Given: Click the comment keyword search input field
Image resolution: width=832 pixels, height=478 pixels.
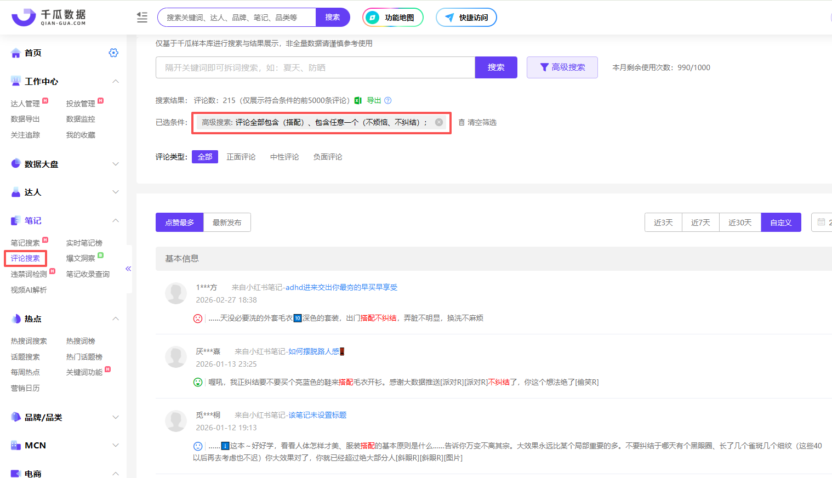Looking at the screenshot, I should point(315,67).
